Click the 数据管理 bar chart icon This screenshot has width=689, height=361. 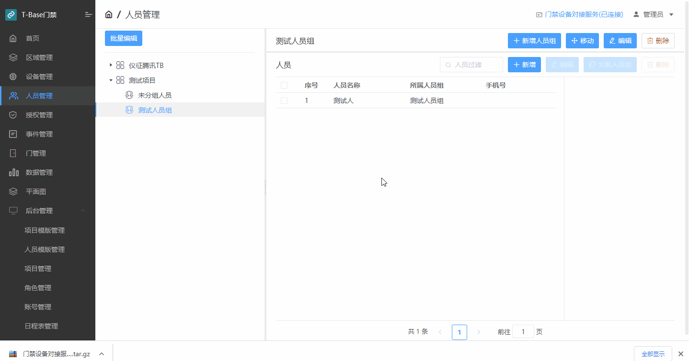[13, 172]
